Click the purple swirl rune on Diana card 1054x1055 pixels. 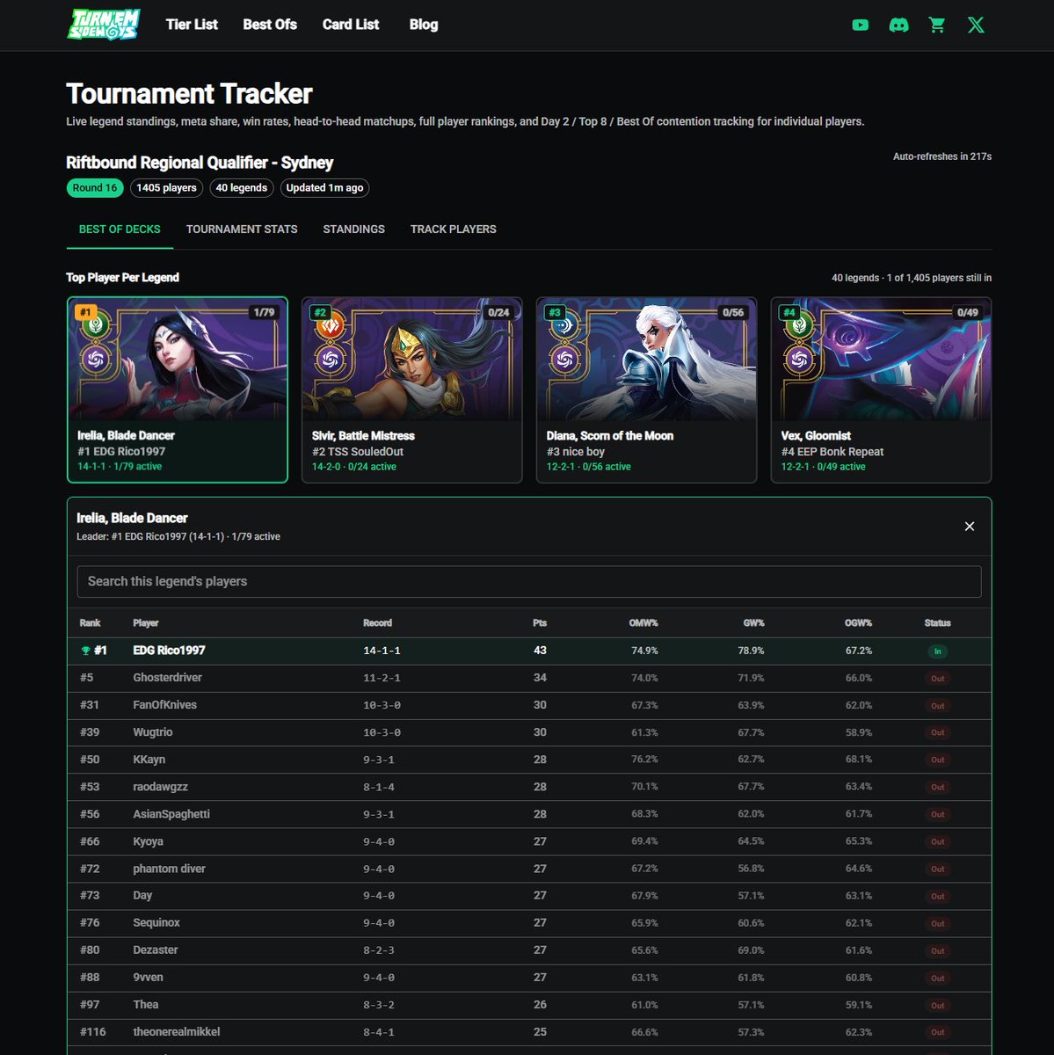pos(565,359)
